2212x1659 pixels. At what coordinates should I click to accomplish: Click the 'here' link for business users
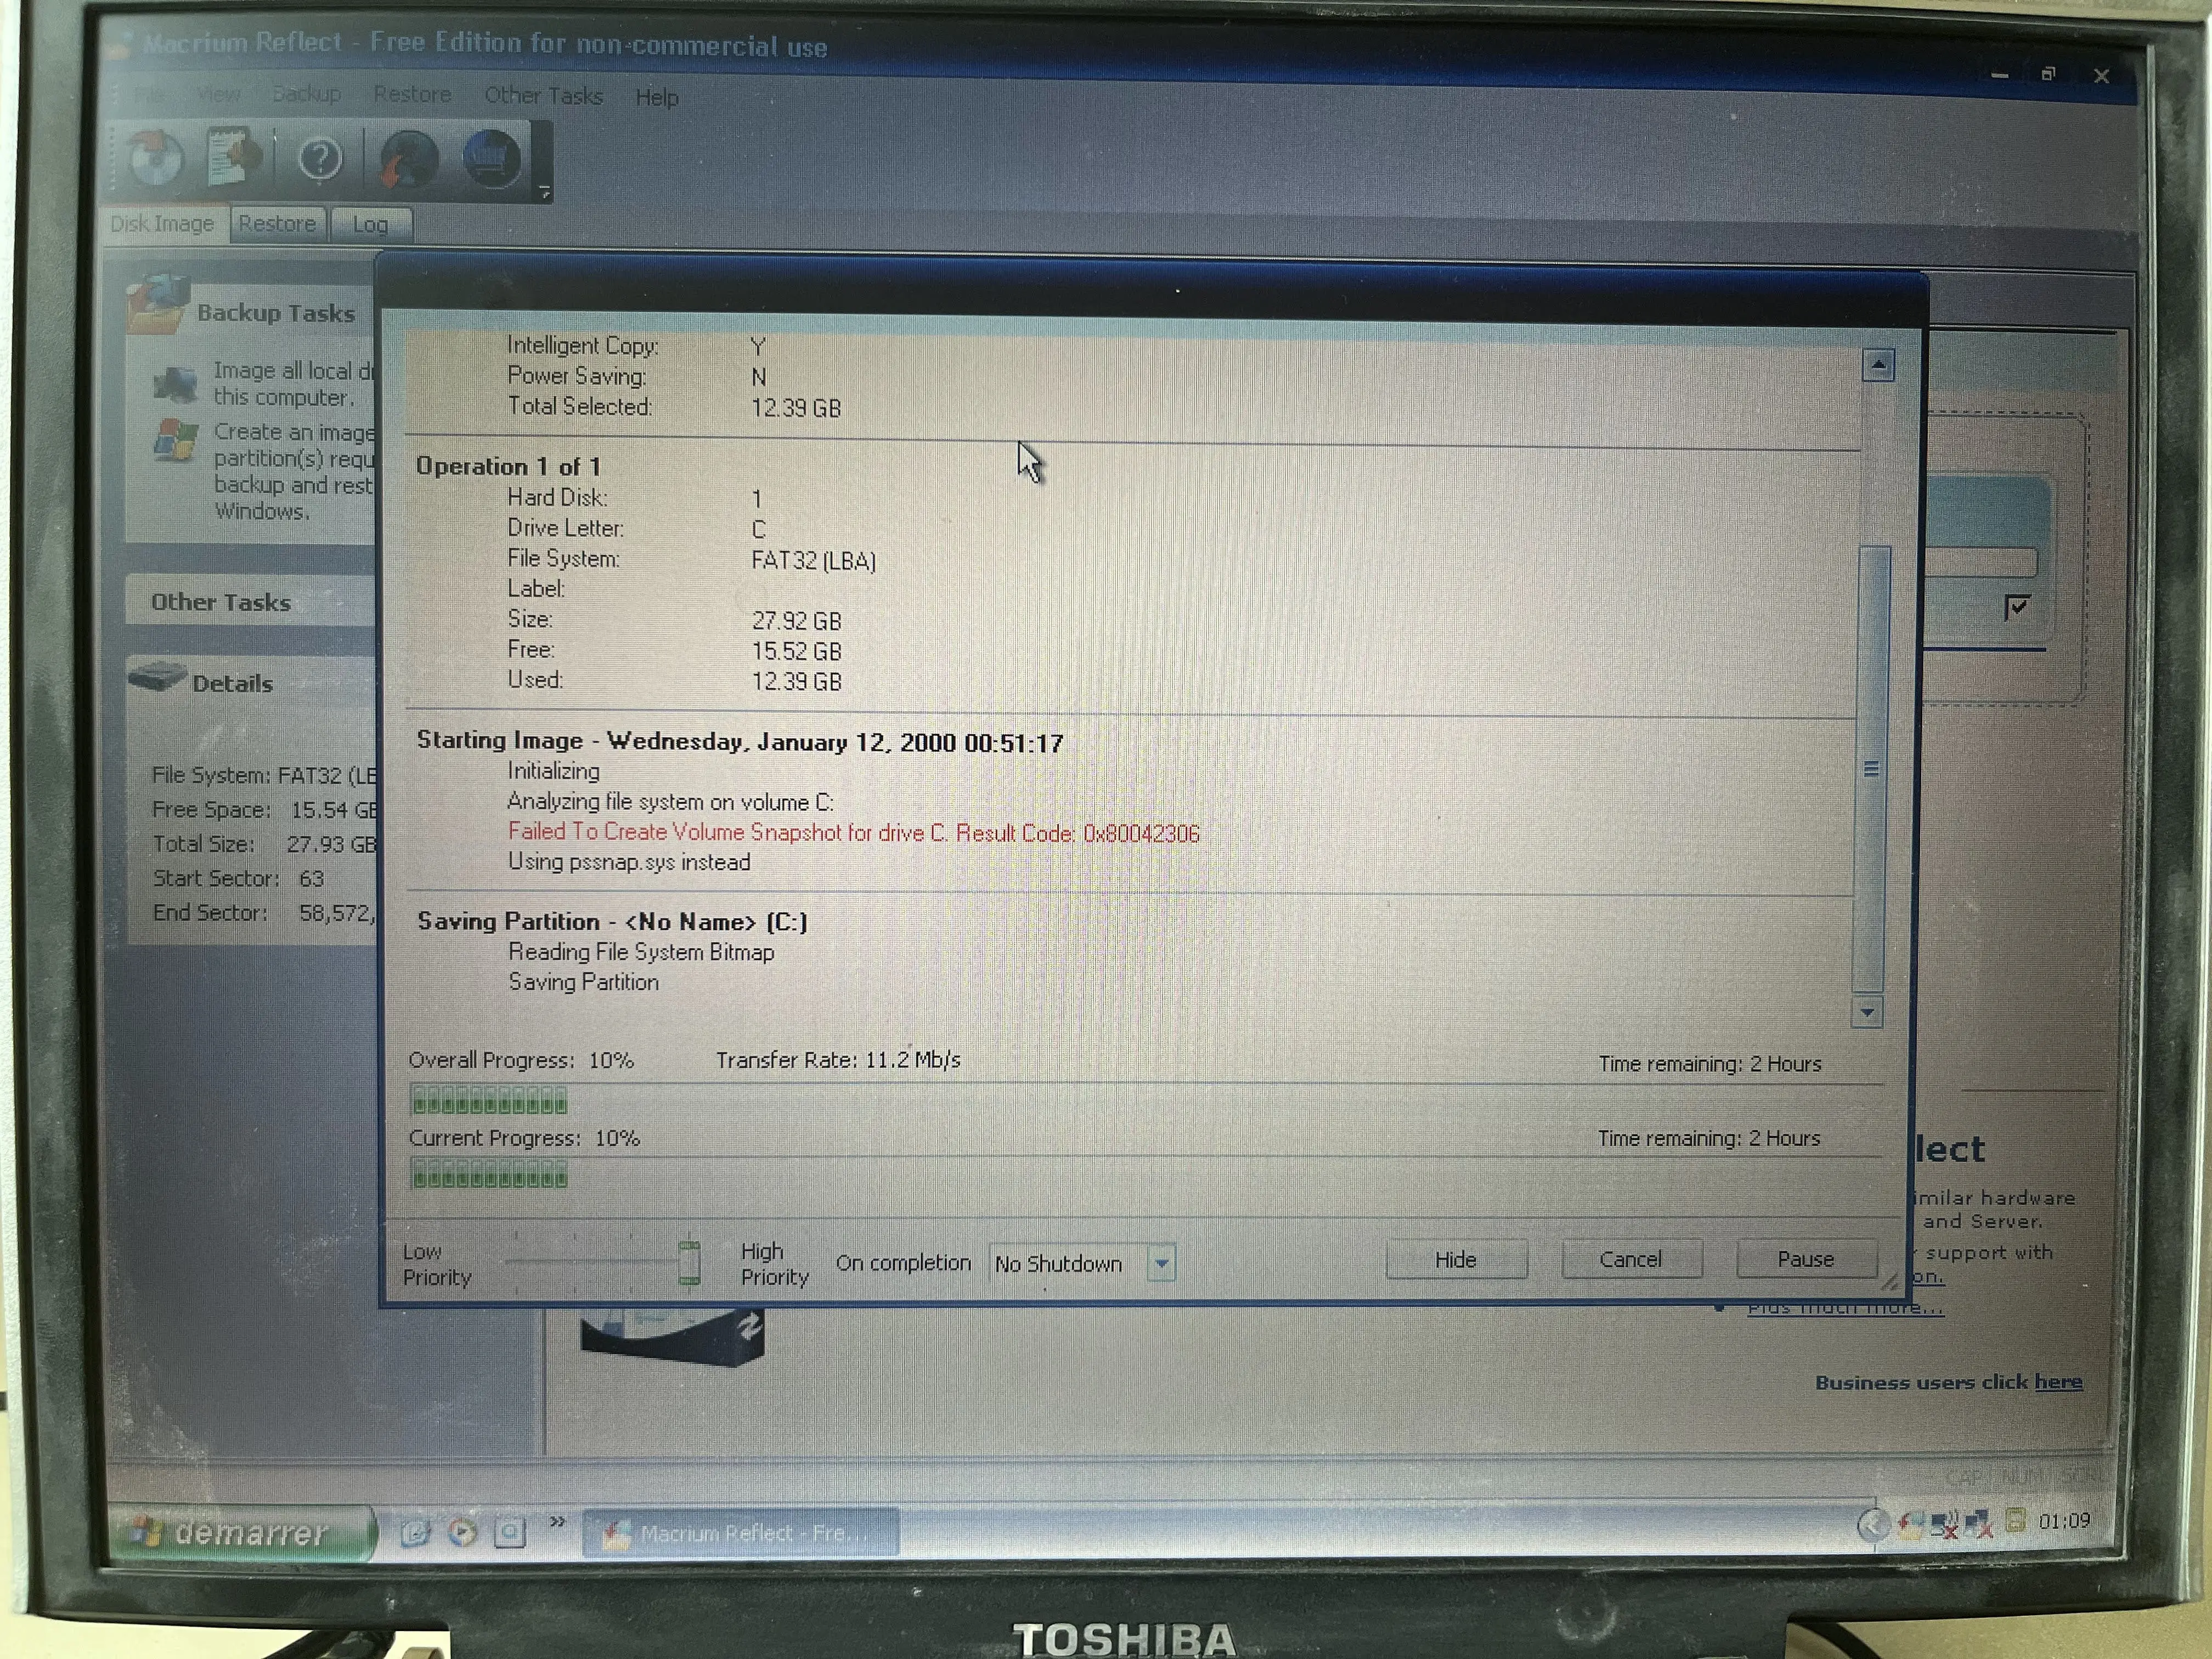2058,1381
